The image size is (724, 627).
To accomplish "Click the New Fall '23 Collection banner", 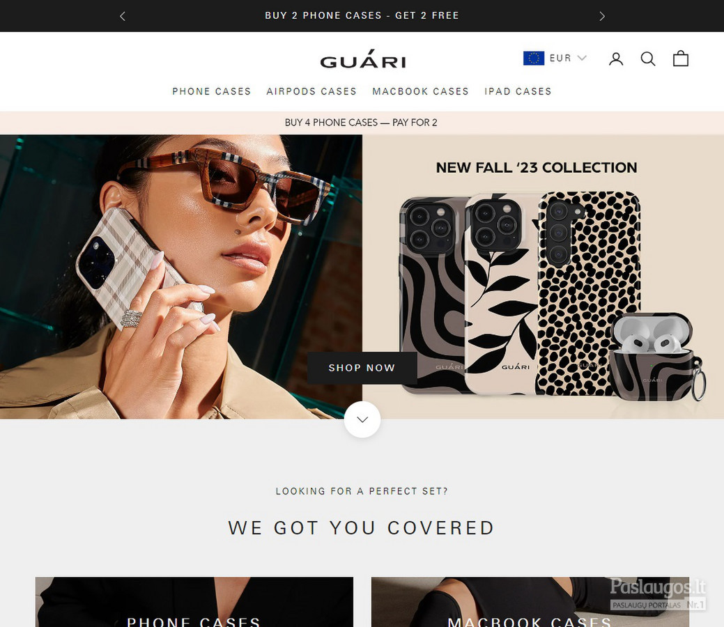I will (543, 277).
